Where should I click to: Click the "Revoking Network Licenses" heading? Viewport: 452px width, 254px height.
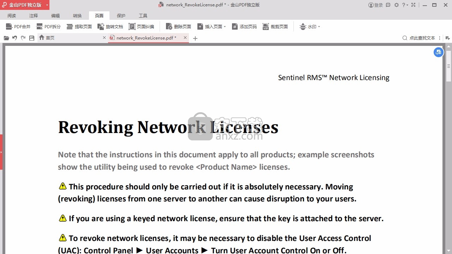168,127
